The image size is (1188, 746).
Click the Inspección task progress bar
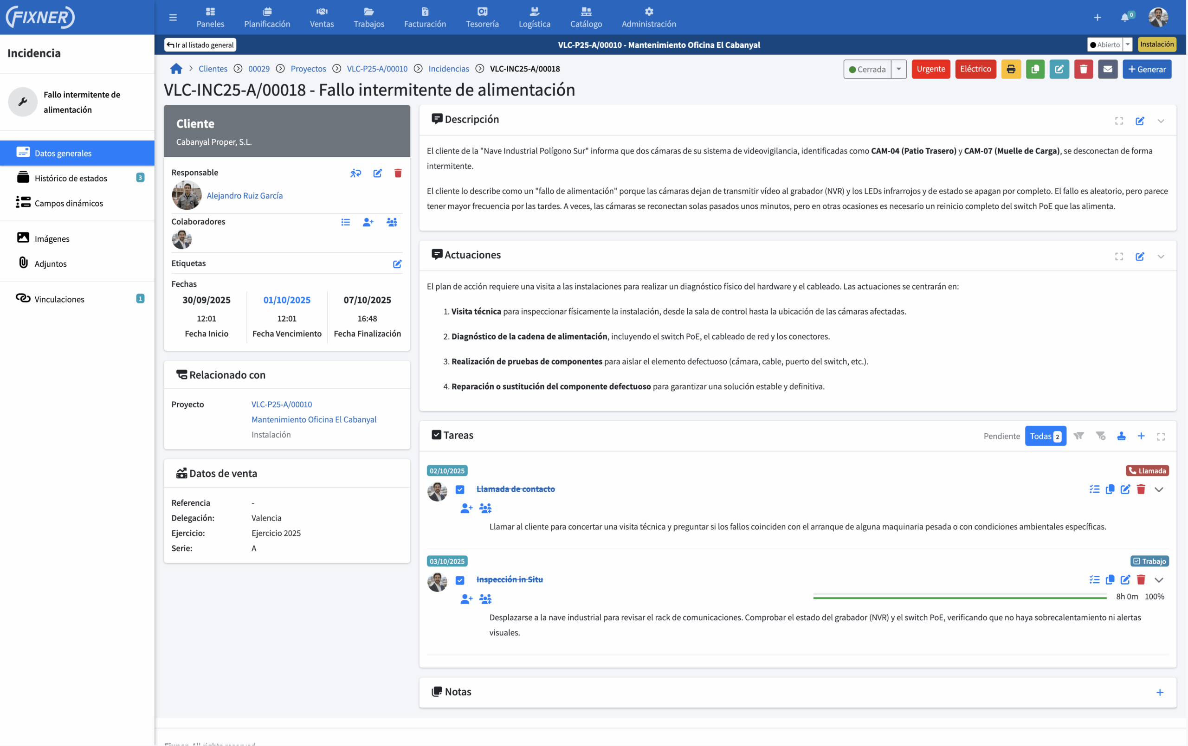point(960,598)
